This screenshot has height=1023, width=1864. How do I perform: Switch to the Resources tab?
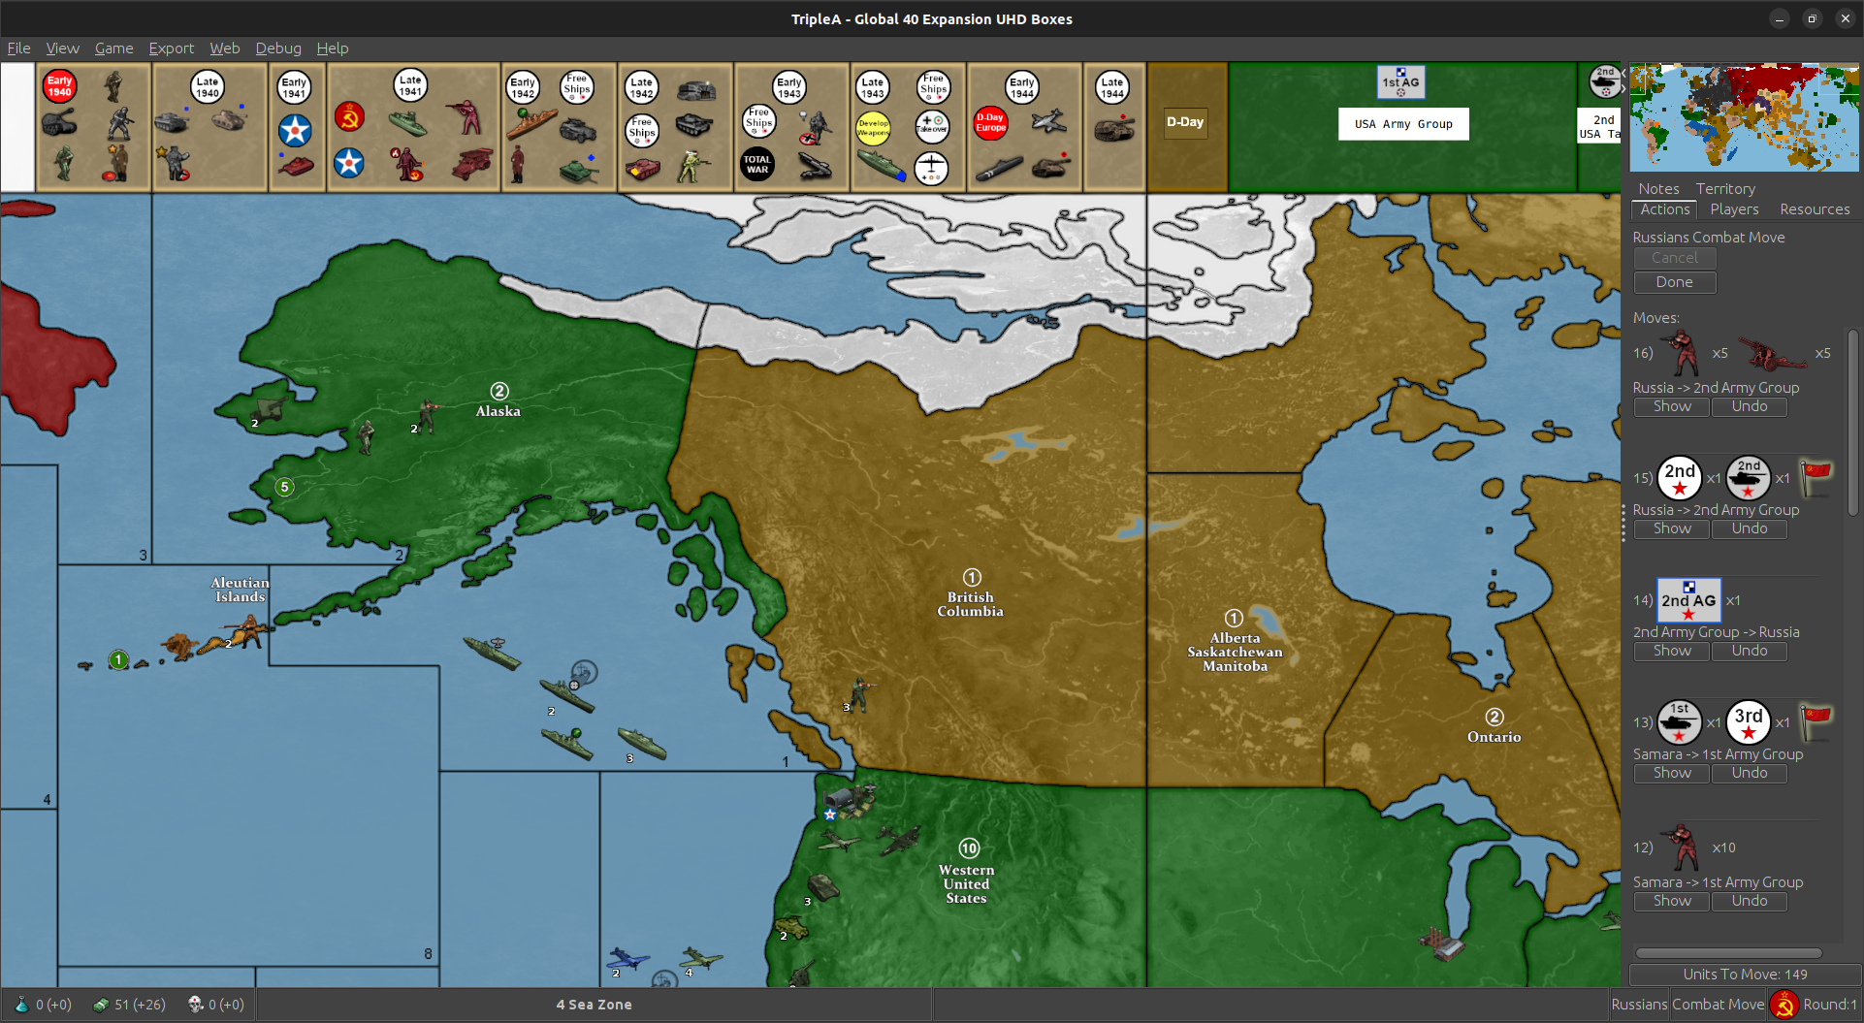pos(1815,209)
